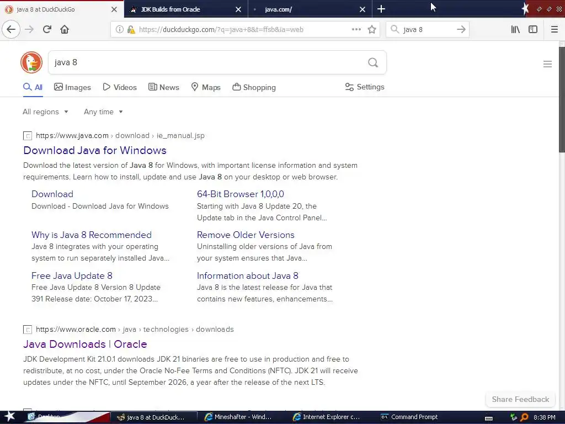Switch to Shopping results
The width and height of the screenshot is (565, 424).
click(x=254, y=87)
